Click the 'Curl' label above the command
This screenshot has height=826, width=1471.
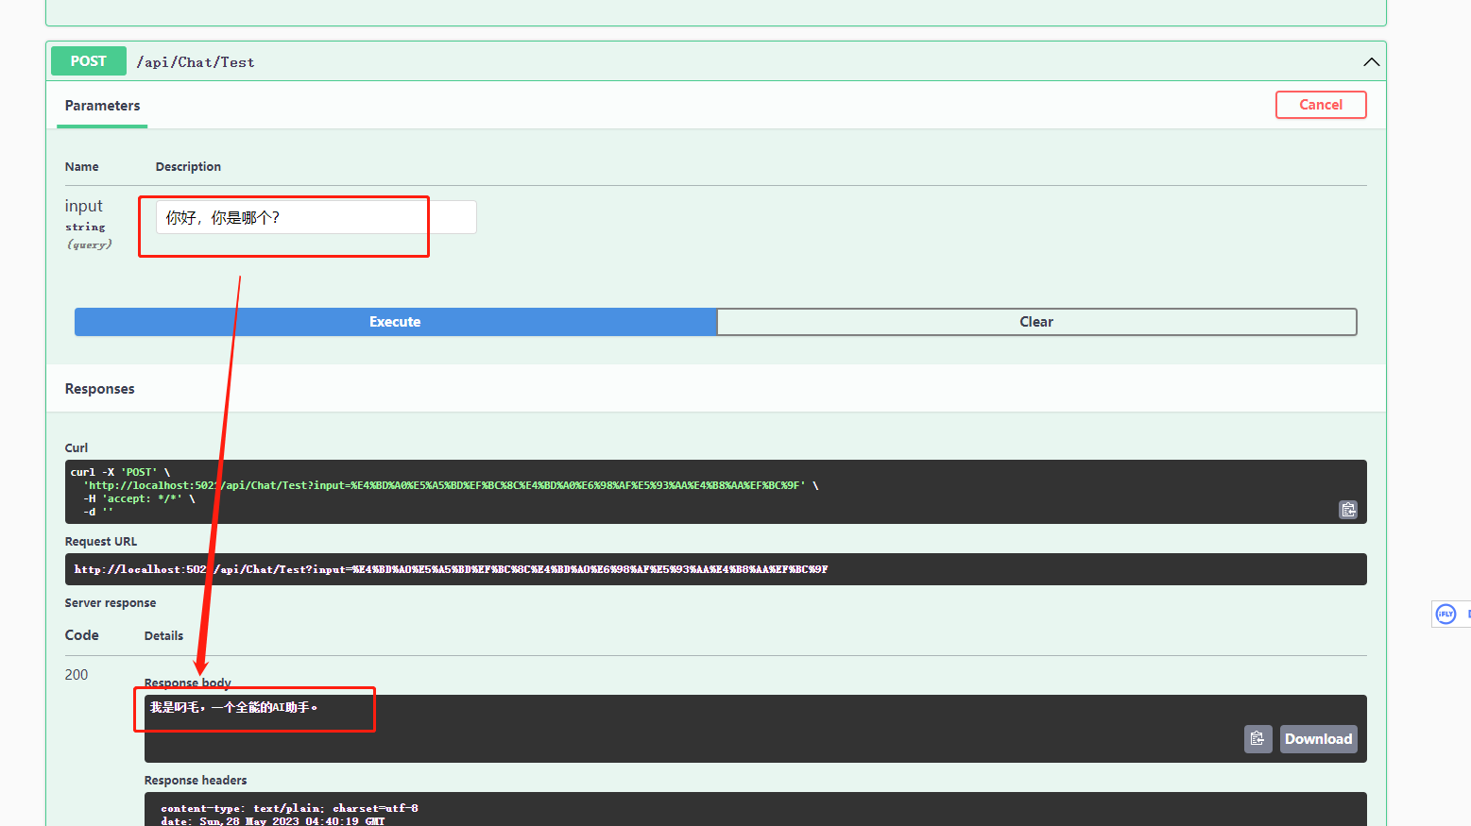point(77,448)
